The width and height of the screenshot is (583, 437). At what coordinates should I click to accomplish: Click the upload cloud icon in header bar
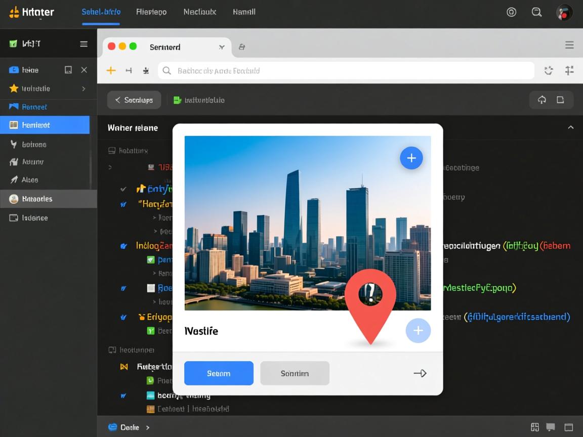pyautogui.click(x=542, y=100)
